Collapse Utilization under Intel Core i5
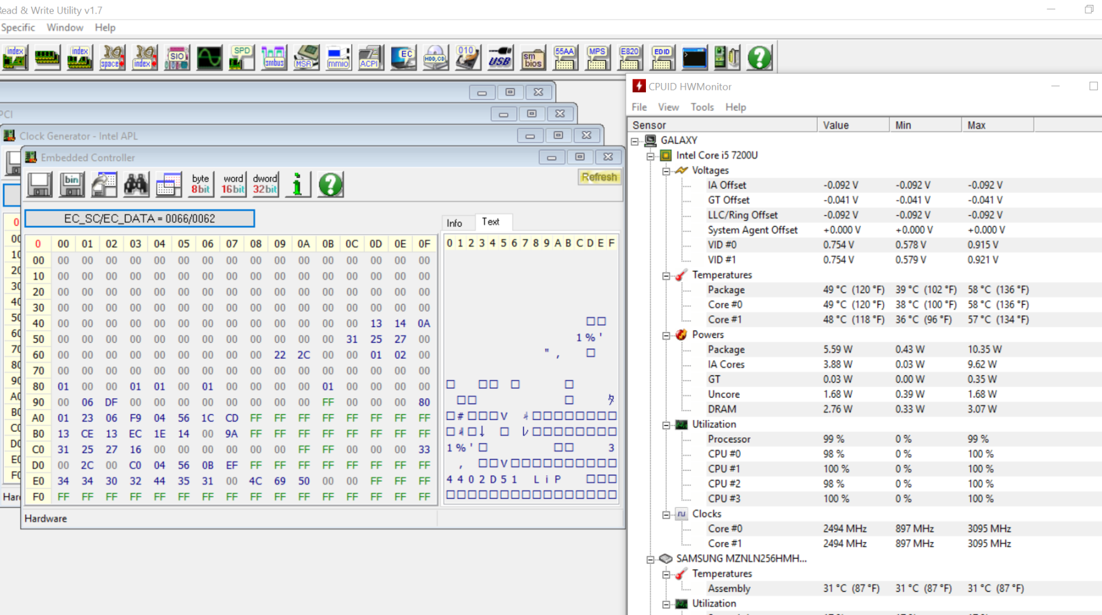The height and width of the screenshot is (615, 1102). click(x=666, y=425)
